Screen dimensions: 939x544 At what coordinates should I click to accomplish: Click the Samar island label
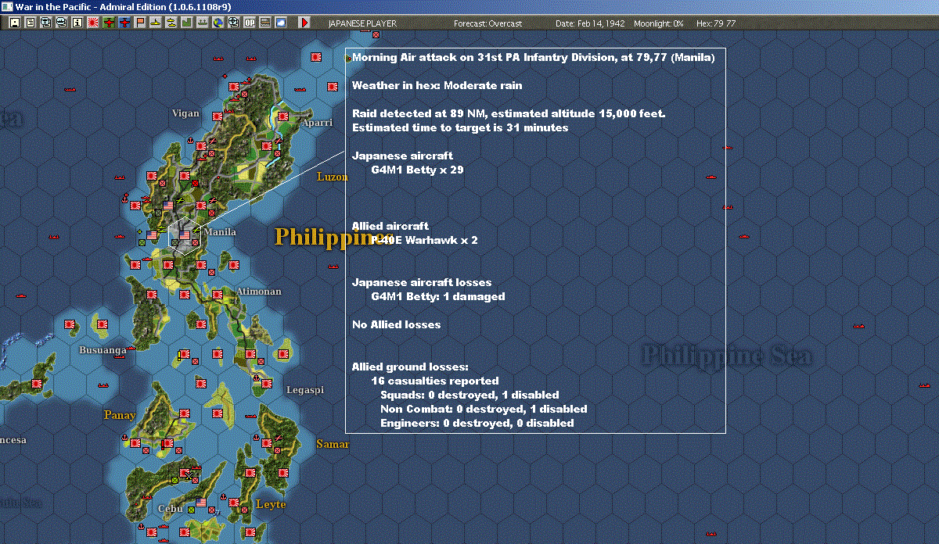(331, 444)
